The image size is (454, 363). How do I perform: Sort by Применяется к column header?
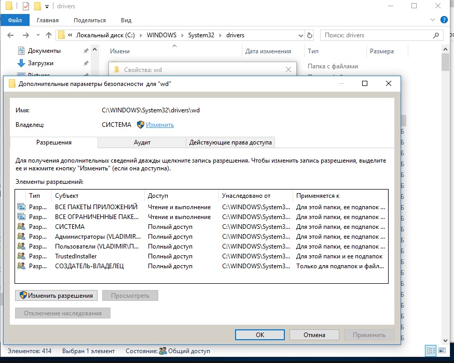click(x=340, y=196)
